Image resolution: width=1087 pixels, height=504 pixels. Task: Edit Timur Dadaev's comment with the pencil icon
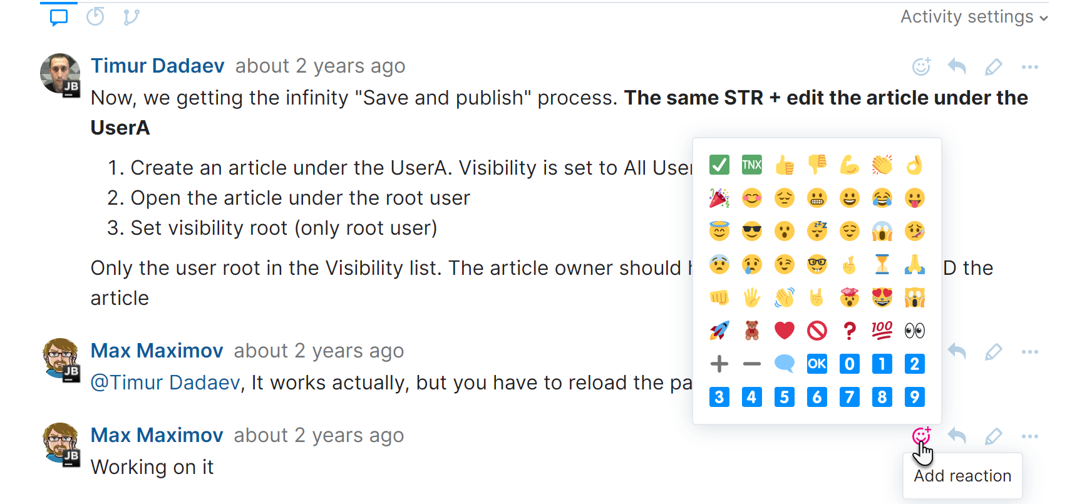tap(993, 66)
